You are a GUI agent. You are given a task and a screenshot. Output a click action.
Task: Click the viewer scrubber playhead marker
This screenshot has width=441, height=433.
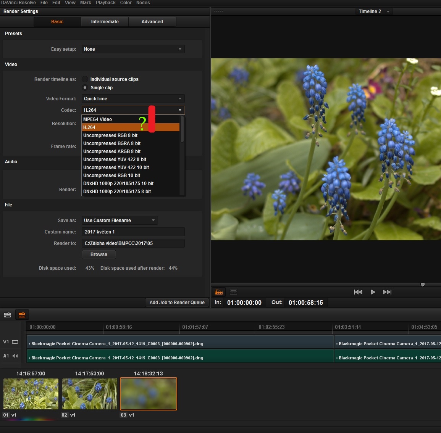tap(423, 285)
